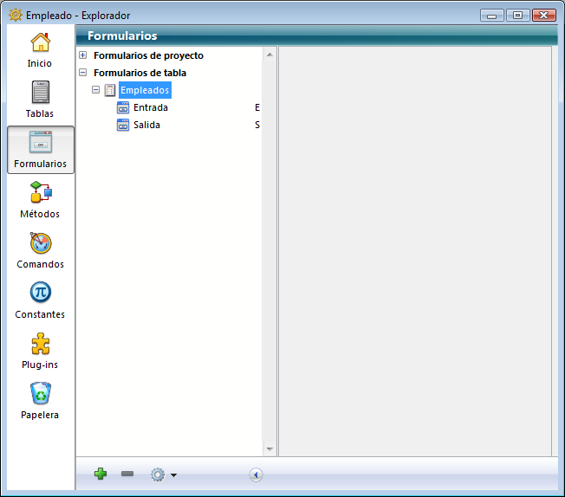Click the minus delete button
This screenshot has height=497, width=565.
coord(127,474)
